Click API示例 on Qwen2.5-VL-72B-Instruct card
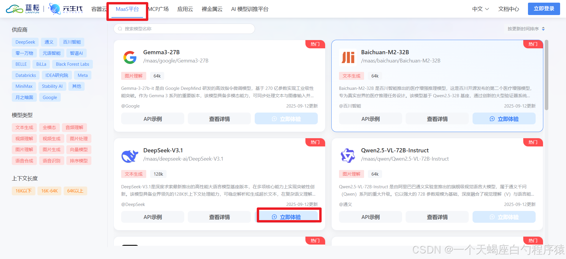Viewport: 566px width, 259px height. tap(371, 217)
